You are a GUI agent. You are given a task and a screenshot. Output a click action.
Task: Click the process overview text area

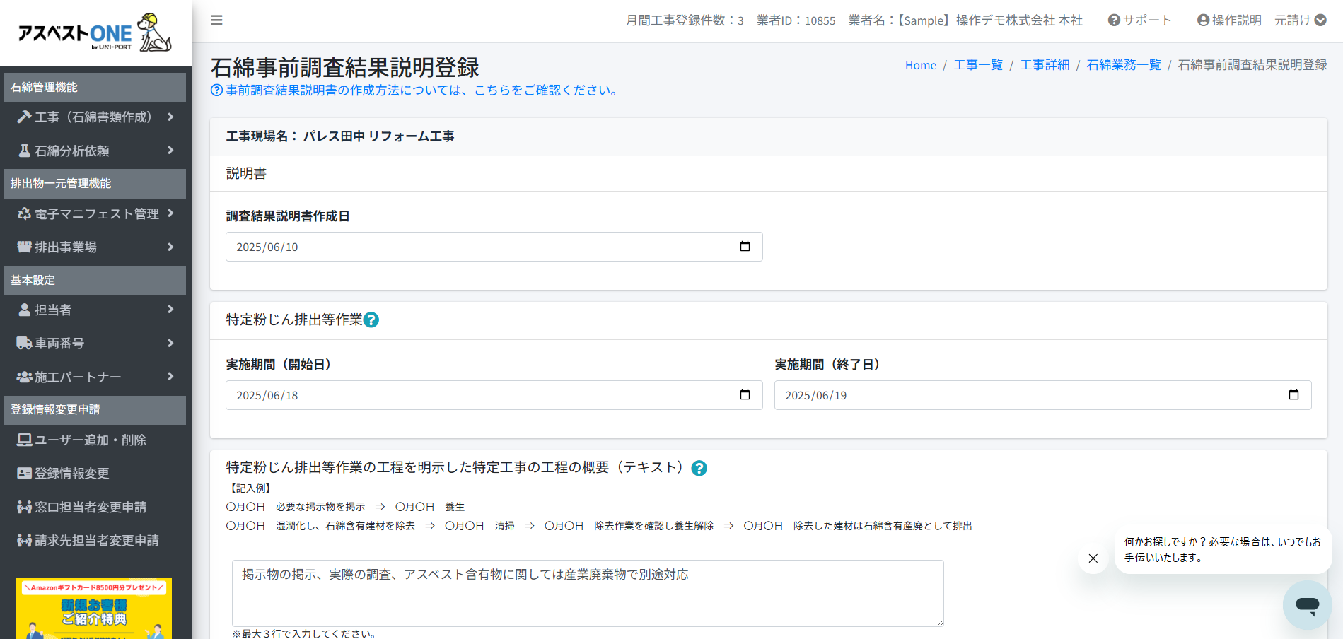point(587,592)
